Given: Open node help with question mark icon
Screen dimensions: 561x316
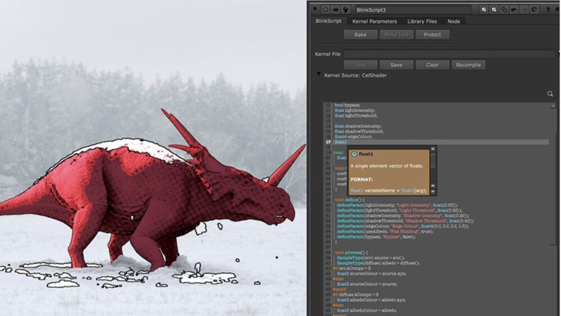Looking at the screenshot, I should click(548, 10).
